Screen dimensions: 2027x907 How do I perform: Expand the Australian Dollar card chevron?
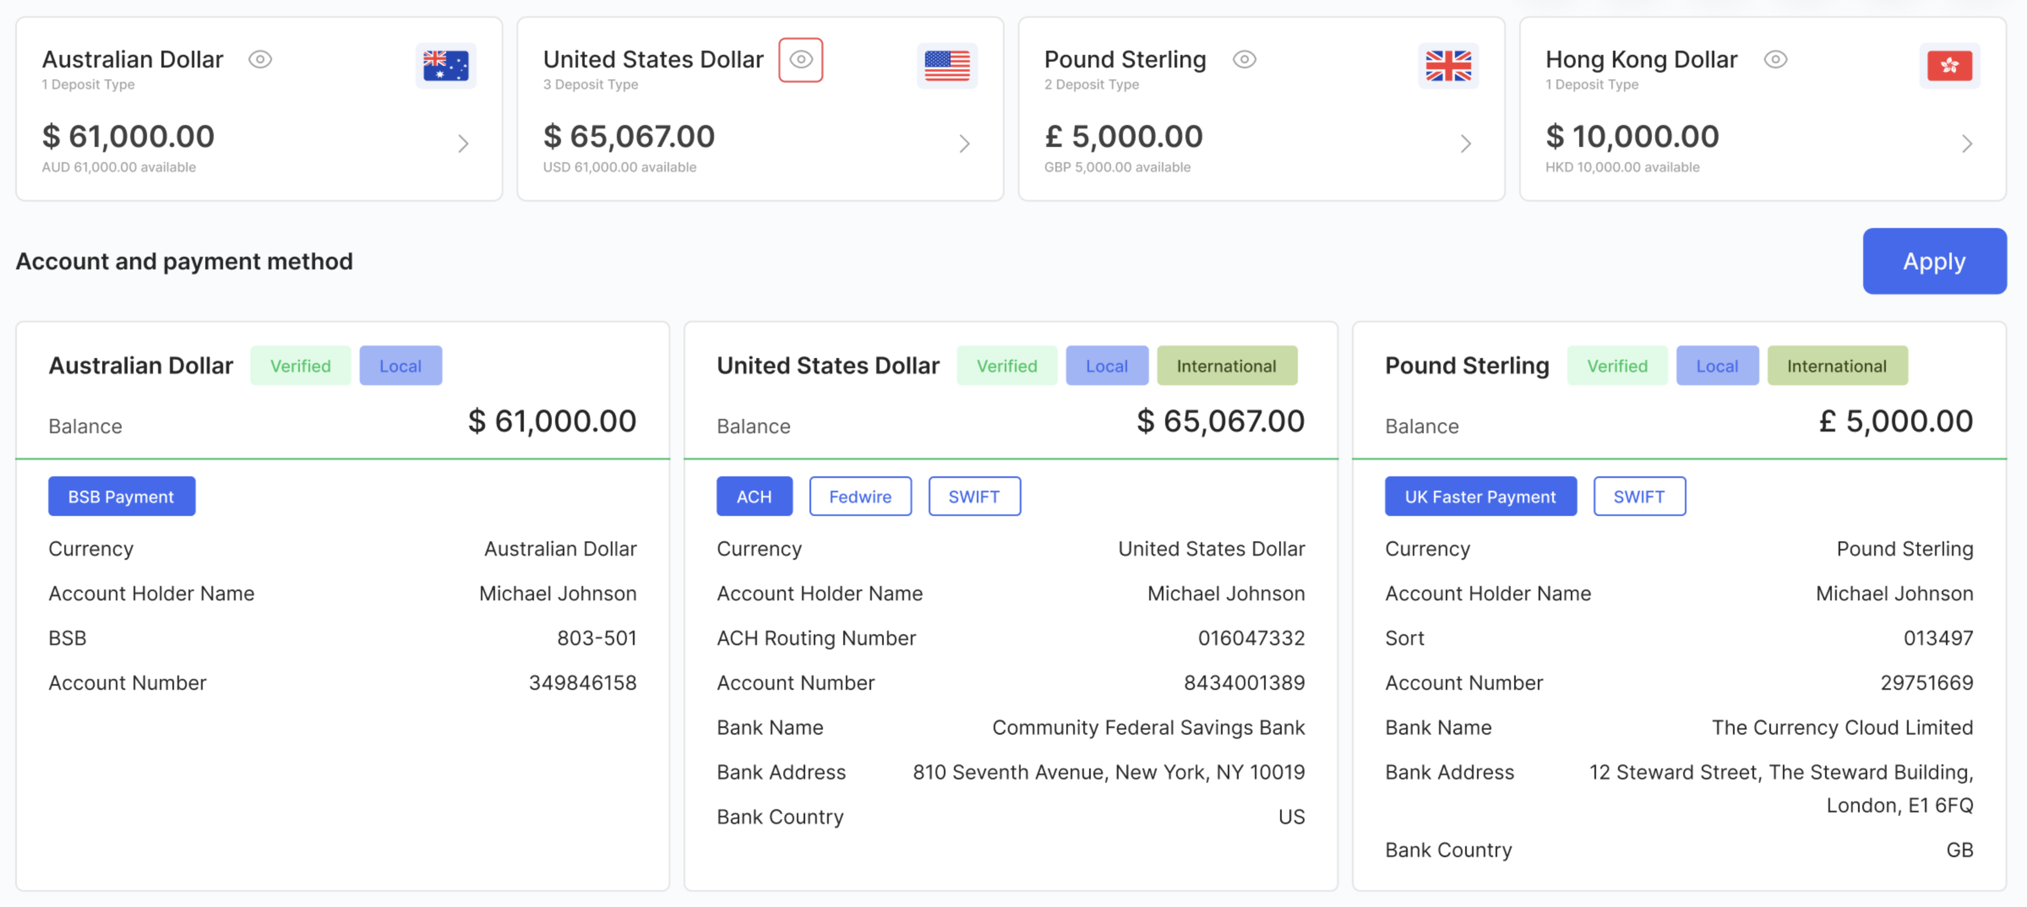coord(463,143)
